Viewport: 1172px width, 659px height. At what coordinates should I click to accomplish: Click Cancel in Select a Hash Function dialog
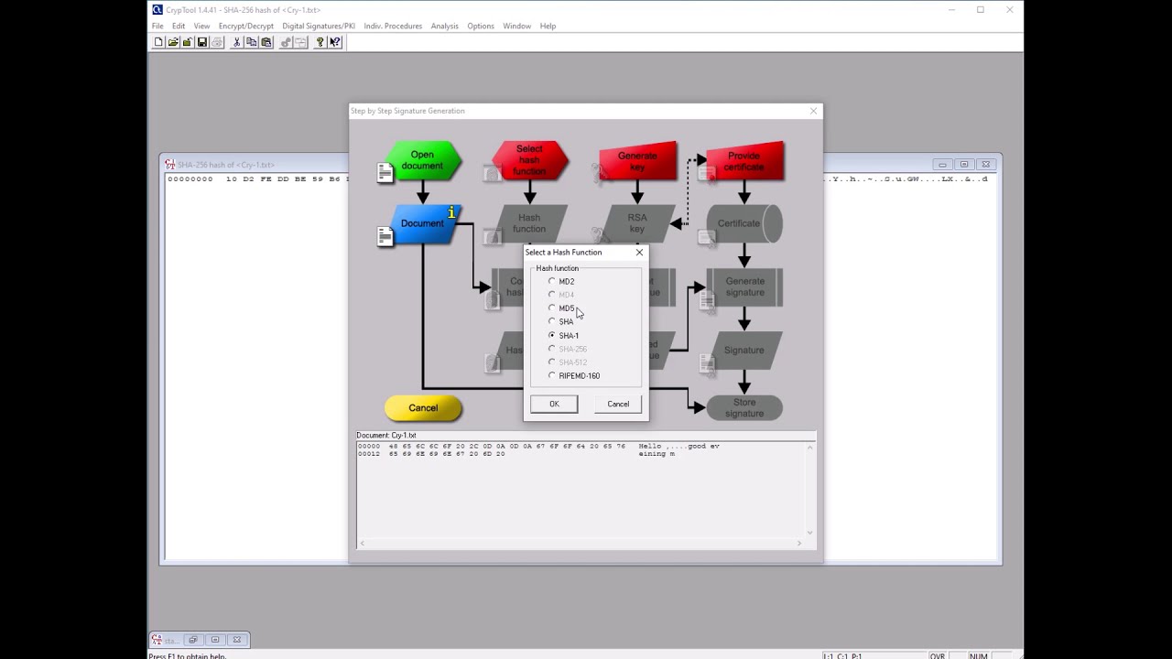pyautogui.click(x=618, y=404)
